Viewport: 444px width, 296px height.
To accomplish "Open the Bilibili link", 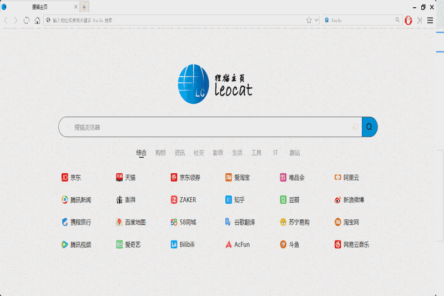I will click(x=183, y=244).
